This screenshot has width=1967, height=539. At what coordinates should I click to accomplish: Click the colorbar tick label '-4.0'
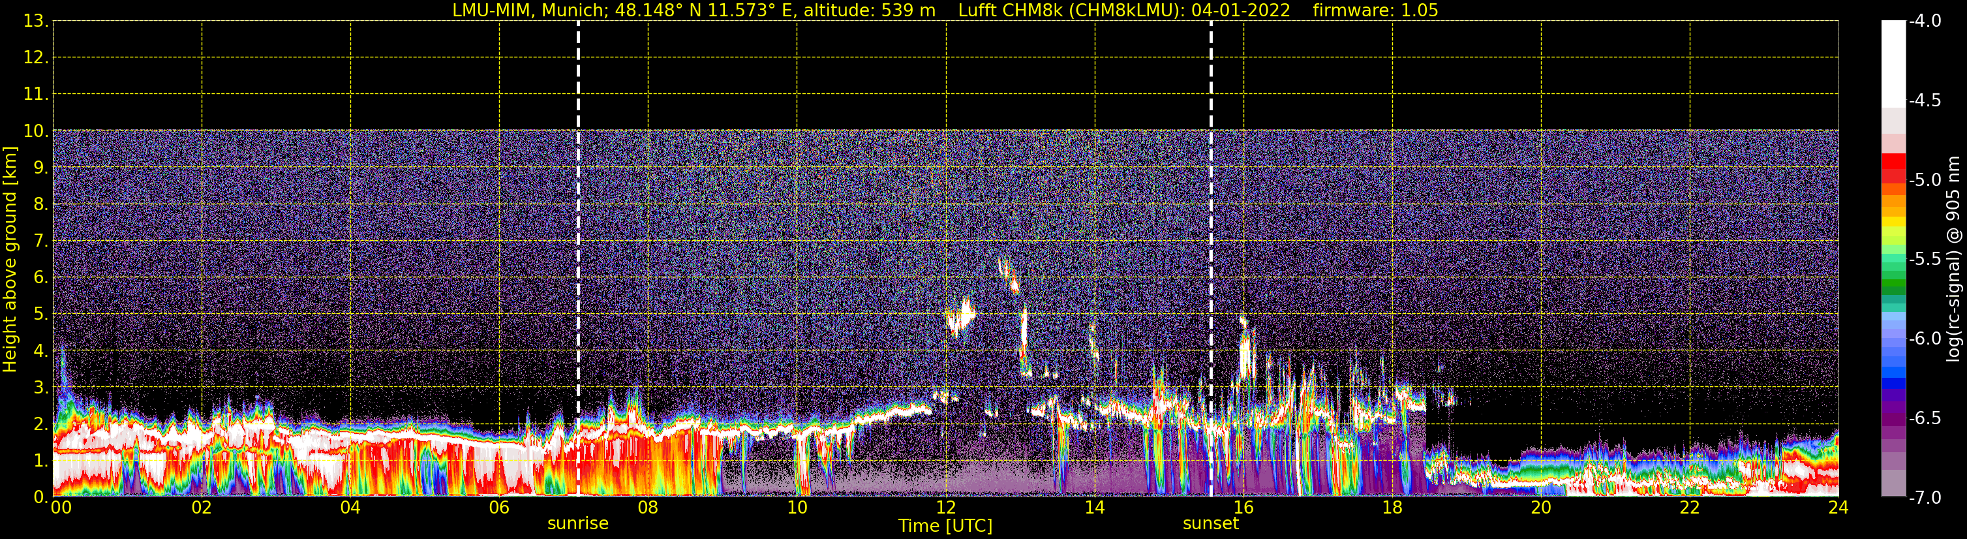coord(1925,21)
